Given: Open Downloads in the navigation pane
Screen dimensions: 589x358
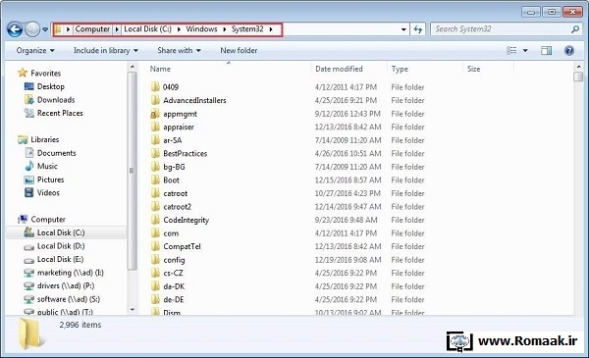Looking at the screenshot, I should (x=56, y=100).
